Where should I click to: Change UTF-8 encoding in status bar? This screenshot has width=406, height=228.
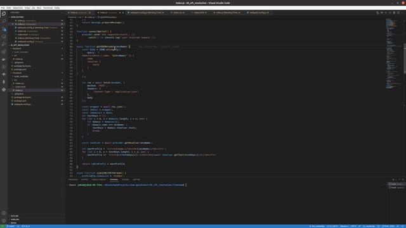[353, 226]
